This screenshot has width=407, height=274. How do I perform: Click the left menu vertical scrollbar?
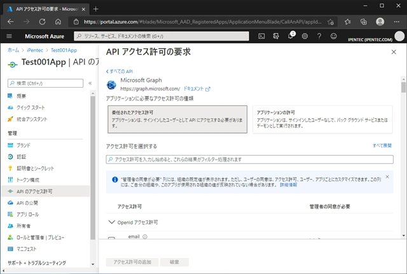click(x=93, y=168)
